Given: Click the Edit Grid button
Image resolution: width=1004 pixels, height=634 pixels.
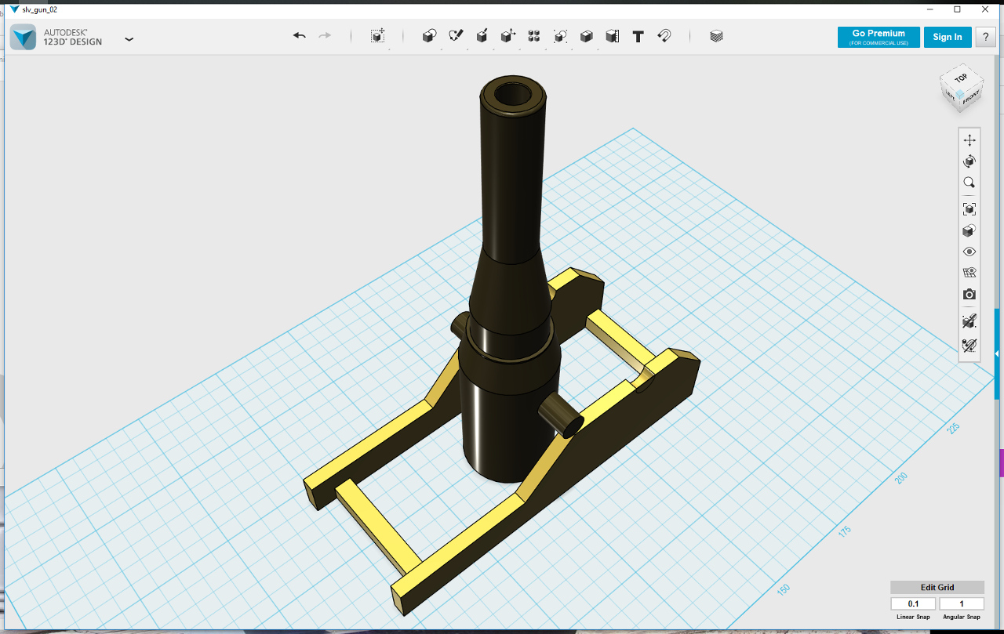Looking at the screenshot, I should tap(937, 588).
